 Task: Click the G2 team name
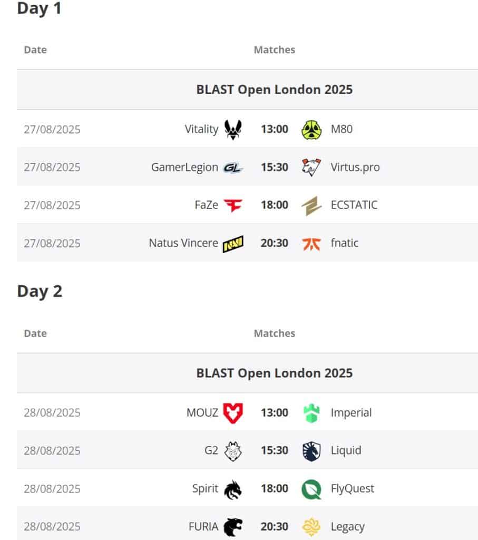(x=211, y=450)
